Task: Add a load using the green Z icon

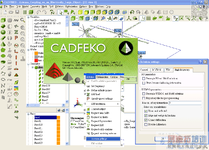Action: point(16,32)
